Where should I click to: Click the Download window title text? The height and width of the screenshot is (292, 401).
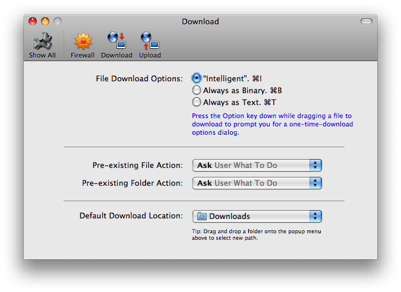click(200, 21)
